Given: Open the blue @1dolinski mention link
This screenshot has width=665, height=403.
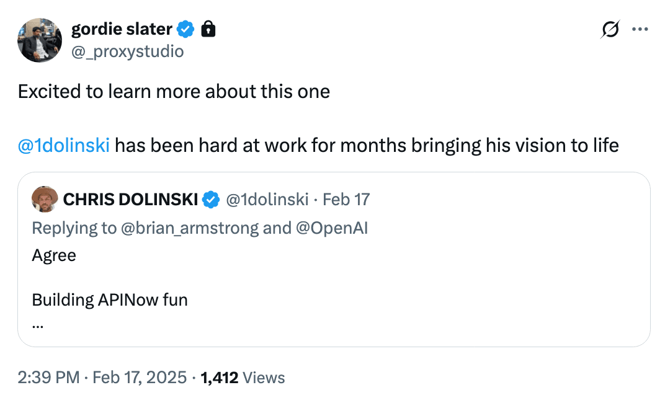Looking at the screenshot, I should [64, 145].
